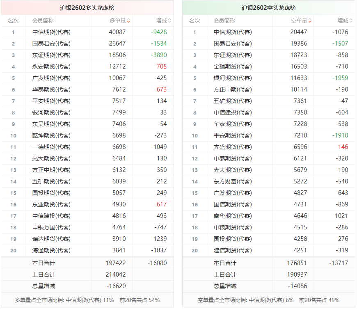Screen dimensions: 357x309
Task: Click red change value 617
Action: pos(162,204)
